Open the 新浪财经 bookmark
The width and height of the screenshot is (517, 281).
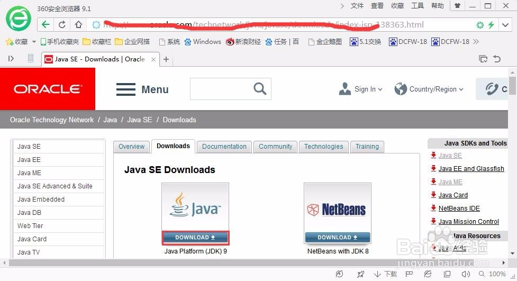click(243, 42)
